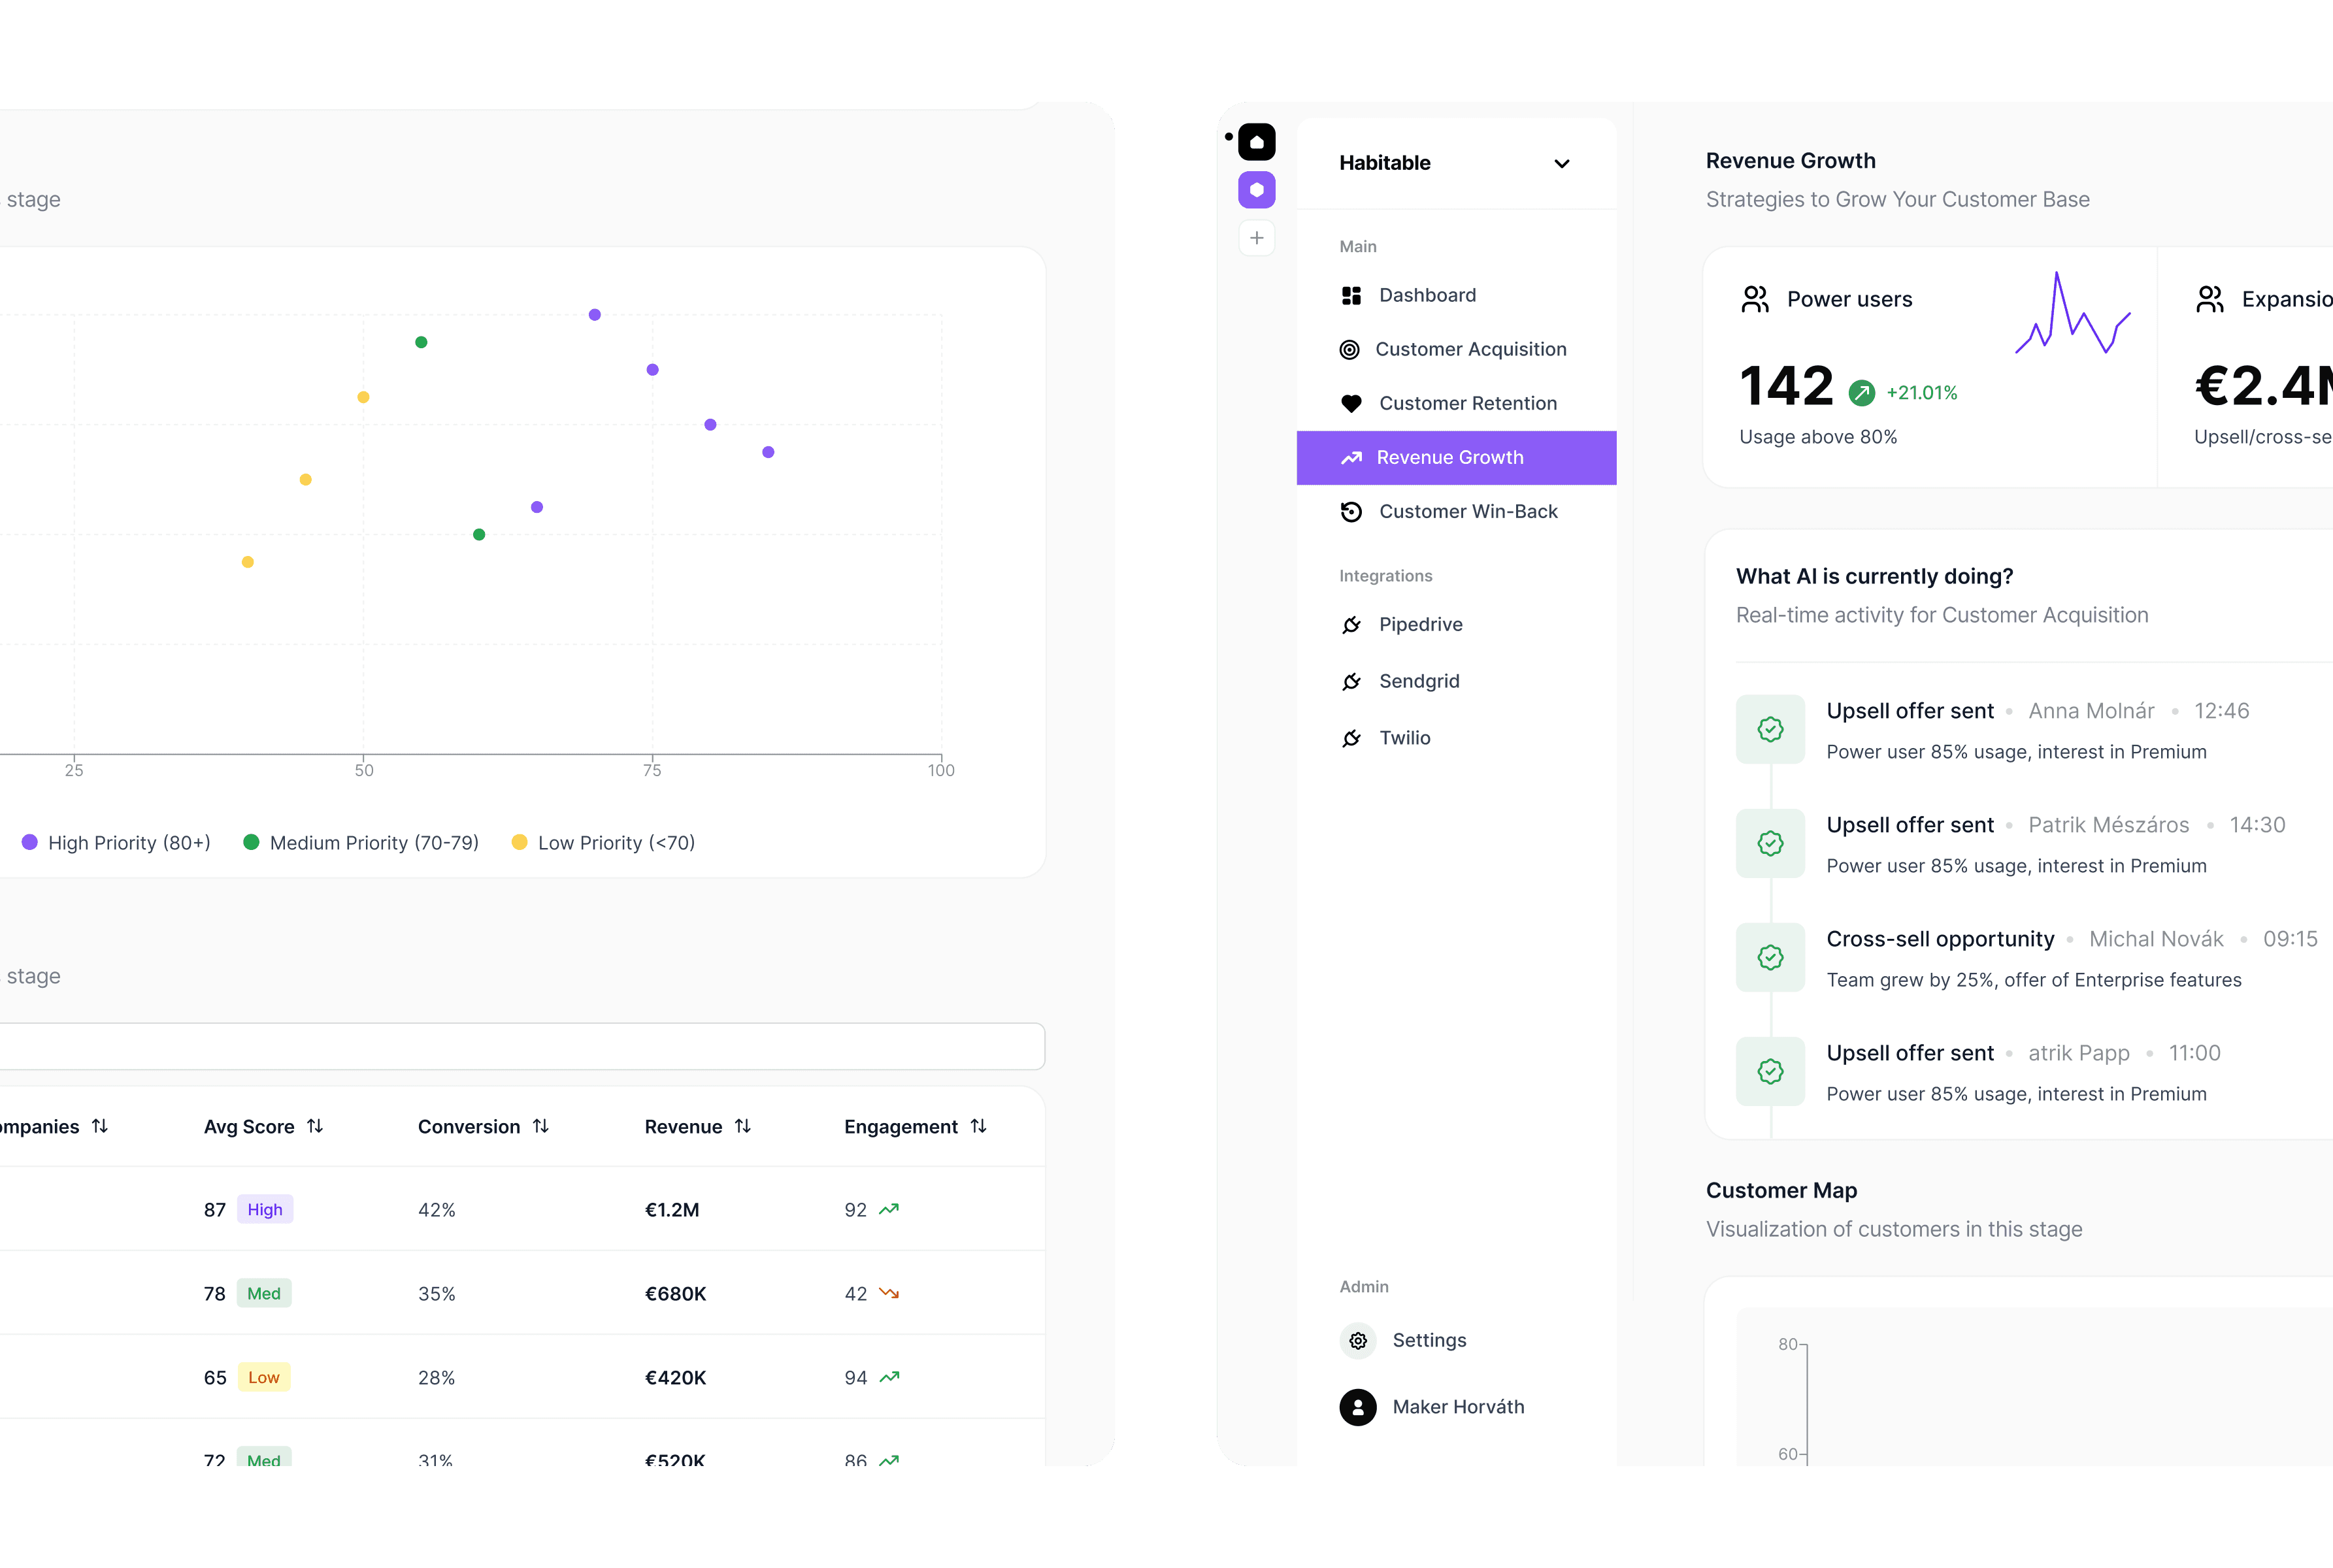Viewport: 2333px width, 1568px height.
Task: Toggle Low Priority (<70) legend item
Action: click(603, 843)
